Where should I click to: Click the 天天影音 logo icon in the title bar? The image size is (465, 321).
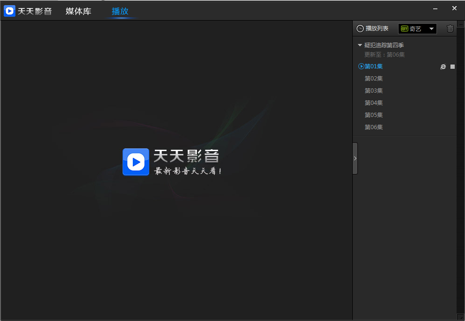(9, 11)
